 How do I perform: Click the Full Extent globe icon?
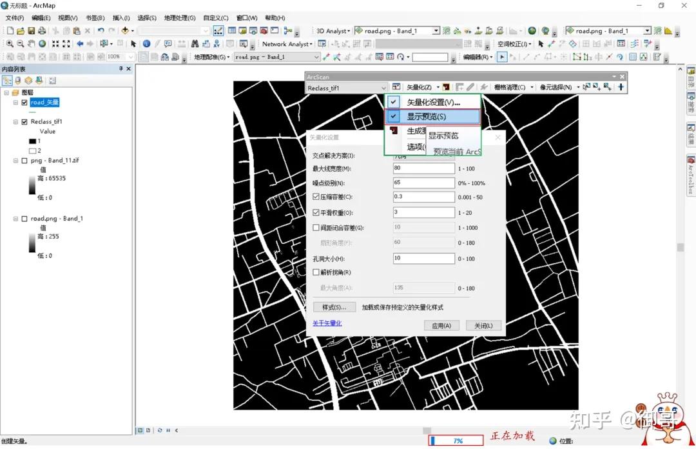click(x=43, y=44)
